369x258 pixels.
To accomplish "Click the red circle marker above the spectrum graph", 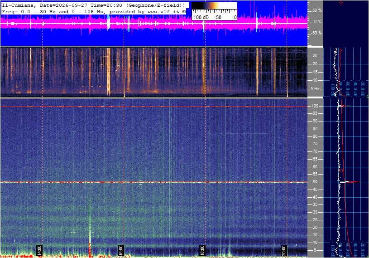I will pos(341,2).
